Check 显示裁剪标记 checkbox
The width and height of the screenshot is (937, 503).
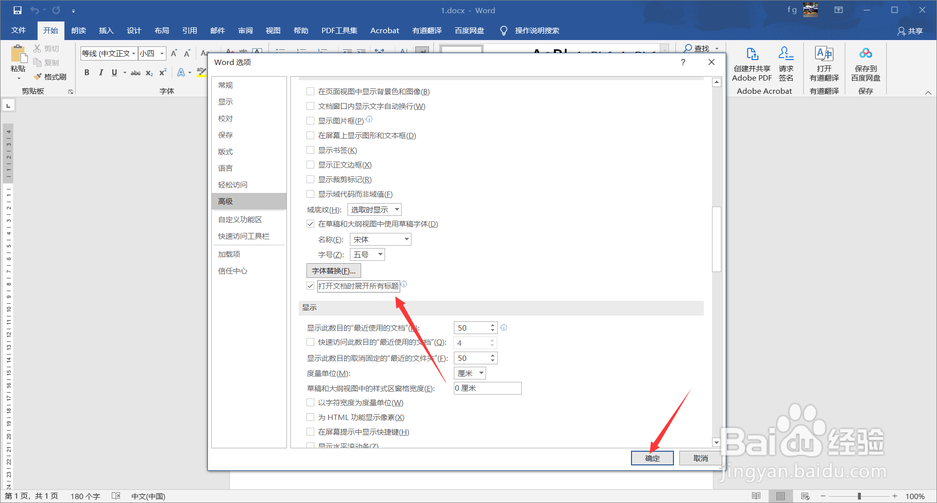click(310, 179)
